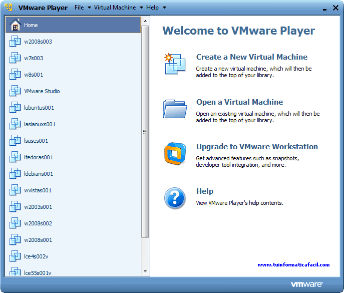Visit the www.tuinformaticafacil.com link

click(x=293, y=264)
